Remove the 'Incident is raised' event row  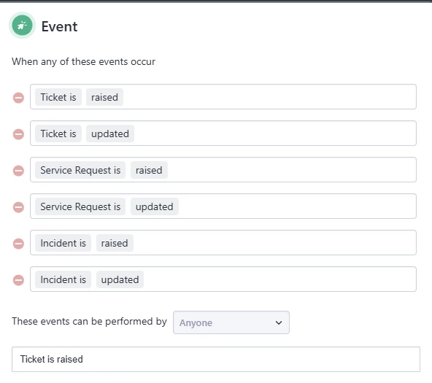point(18,244)
